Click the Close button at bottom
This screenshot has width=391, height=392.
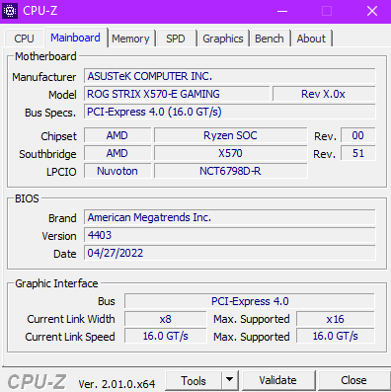(x=353, y=380)
